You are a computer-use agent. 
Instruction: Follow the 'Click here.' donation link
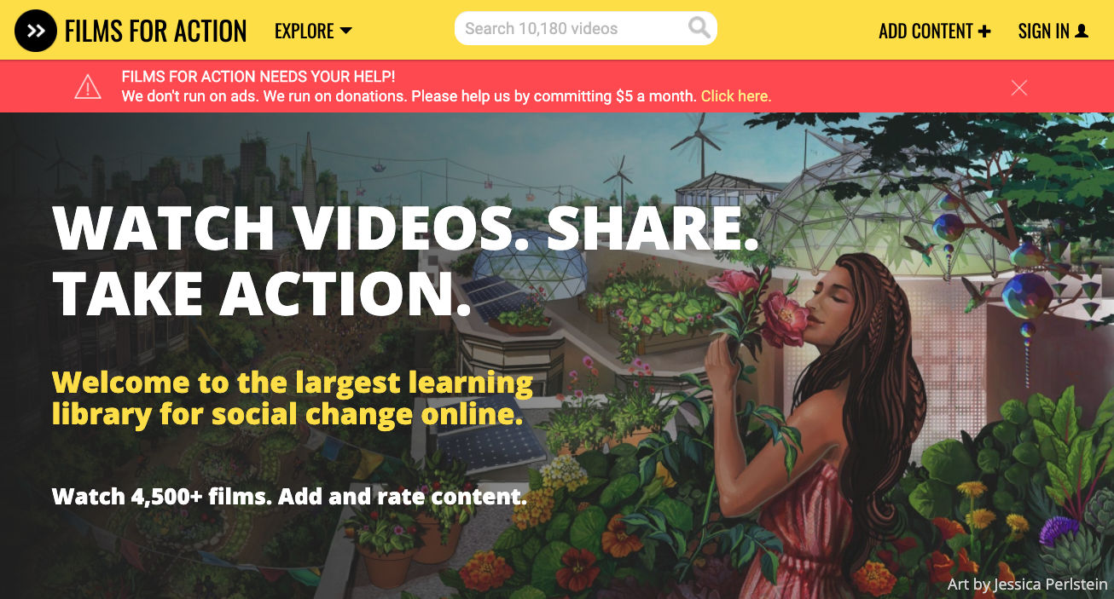tap(736, 96)
